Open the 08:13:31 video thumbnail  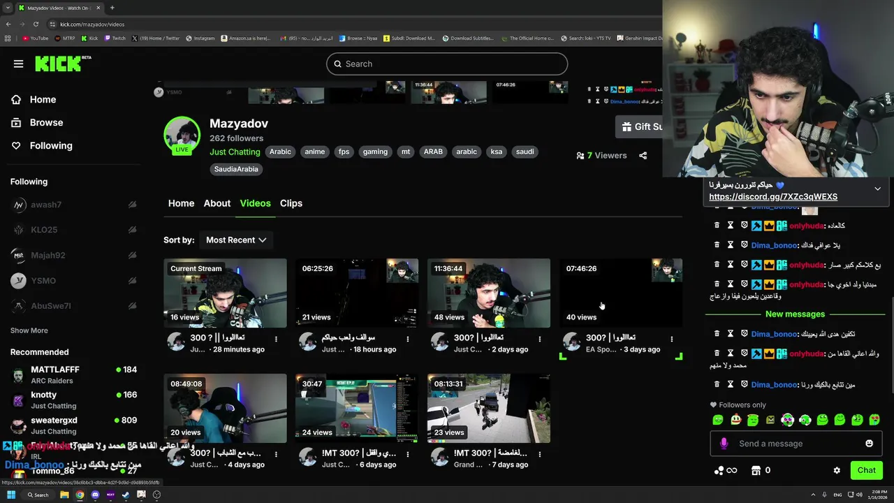(489, 409)
